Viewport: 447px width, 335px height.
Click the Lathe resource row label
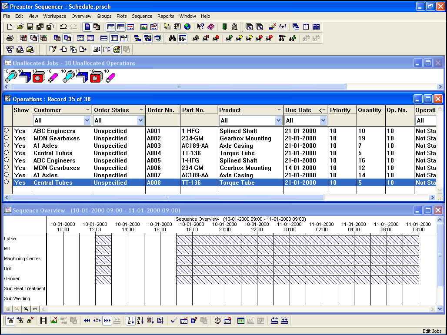[x=10, y=239]
